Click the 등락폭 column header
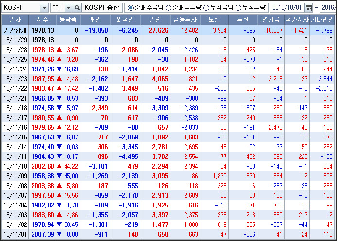 tap(68, 20)
